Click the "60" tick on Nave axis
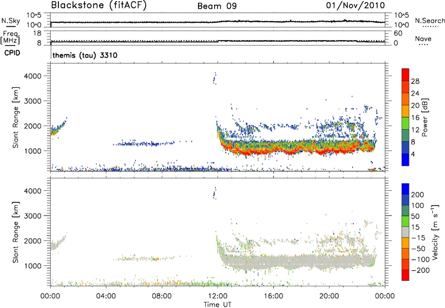This screenshot has height=308, width=445. (398, 33)
